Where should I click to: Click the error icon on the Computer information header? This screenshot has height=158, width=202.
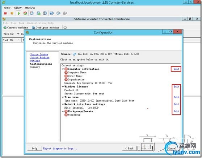[x=66, y=69]
